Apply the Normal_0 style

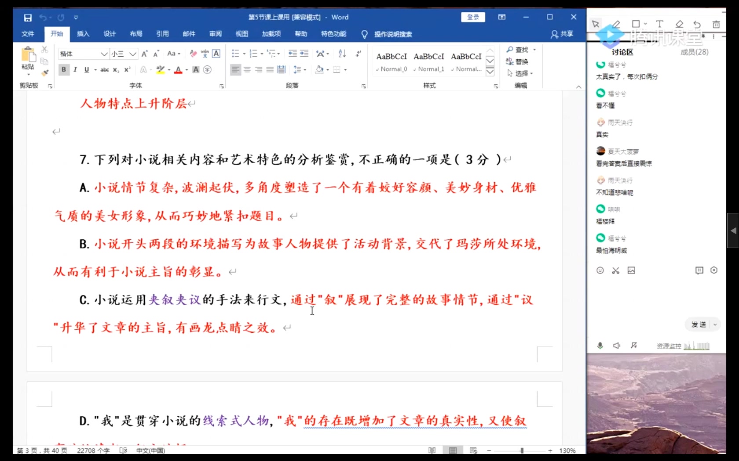(391, 62)
